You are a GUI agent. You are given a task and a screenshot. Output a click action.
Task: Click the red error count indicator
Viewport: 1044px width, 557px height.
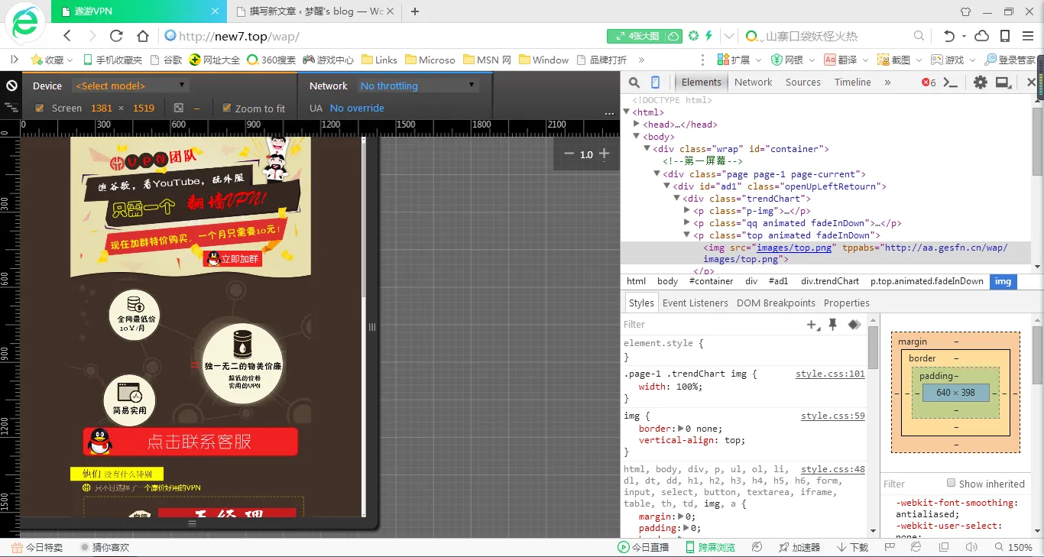pyautogui.click(x=929, y=83)
